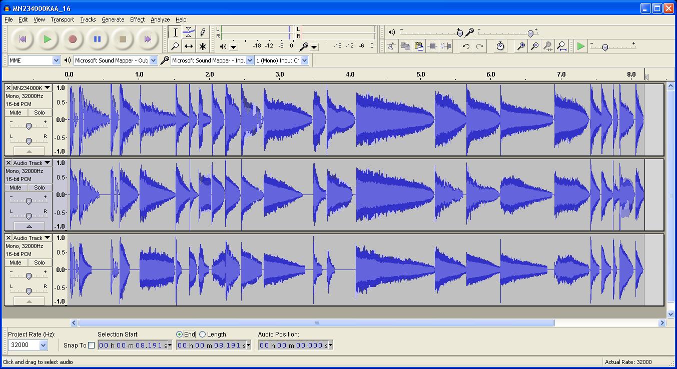Solo the MN234000K first track

coord(40,112)
